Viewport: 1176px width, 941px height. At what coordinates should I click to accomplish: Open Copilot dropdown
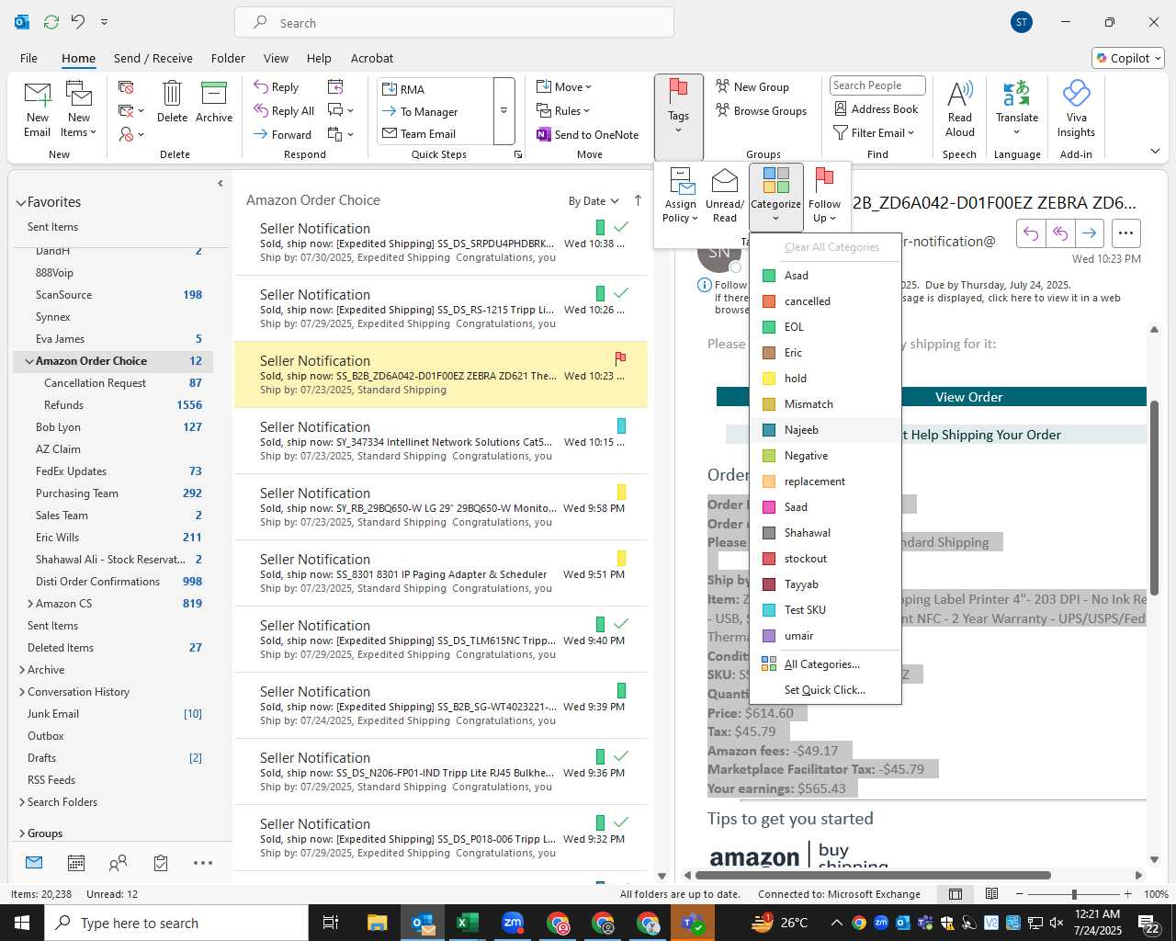point(1129,58)
